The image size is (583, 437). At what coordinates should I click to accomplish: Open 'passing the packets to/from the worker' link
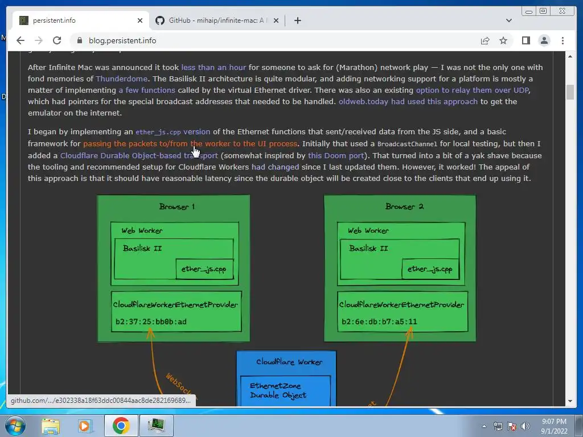click(190, 143)
